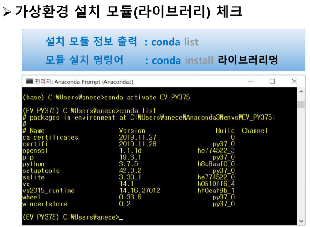Viewport: 310px width, 227px height.
Task: Click the 'wheel' package name
Action: tap(31, 197)
